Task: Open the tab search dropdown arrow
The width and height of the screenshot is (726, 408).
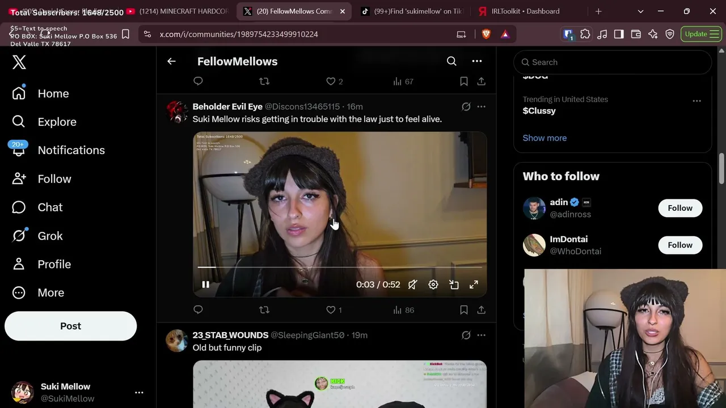Action: click(640, 11)
